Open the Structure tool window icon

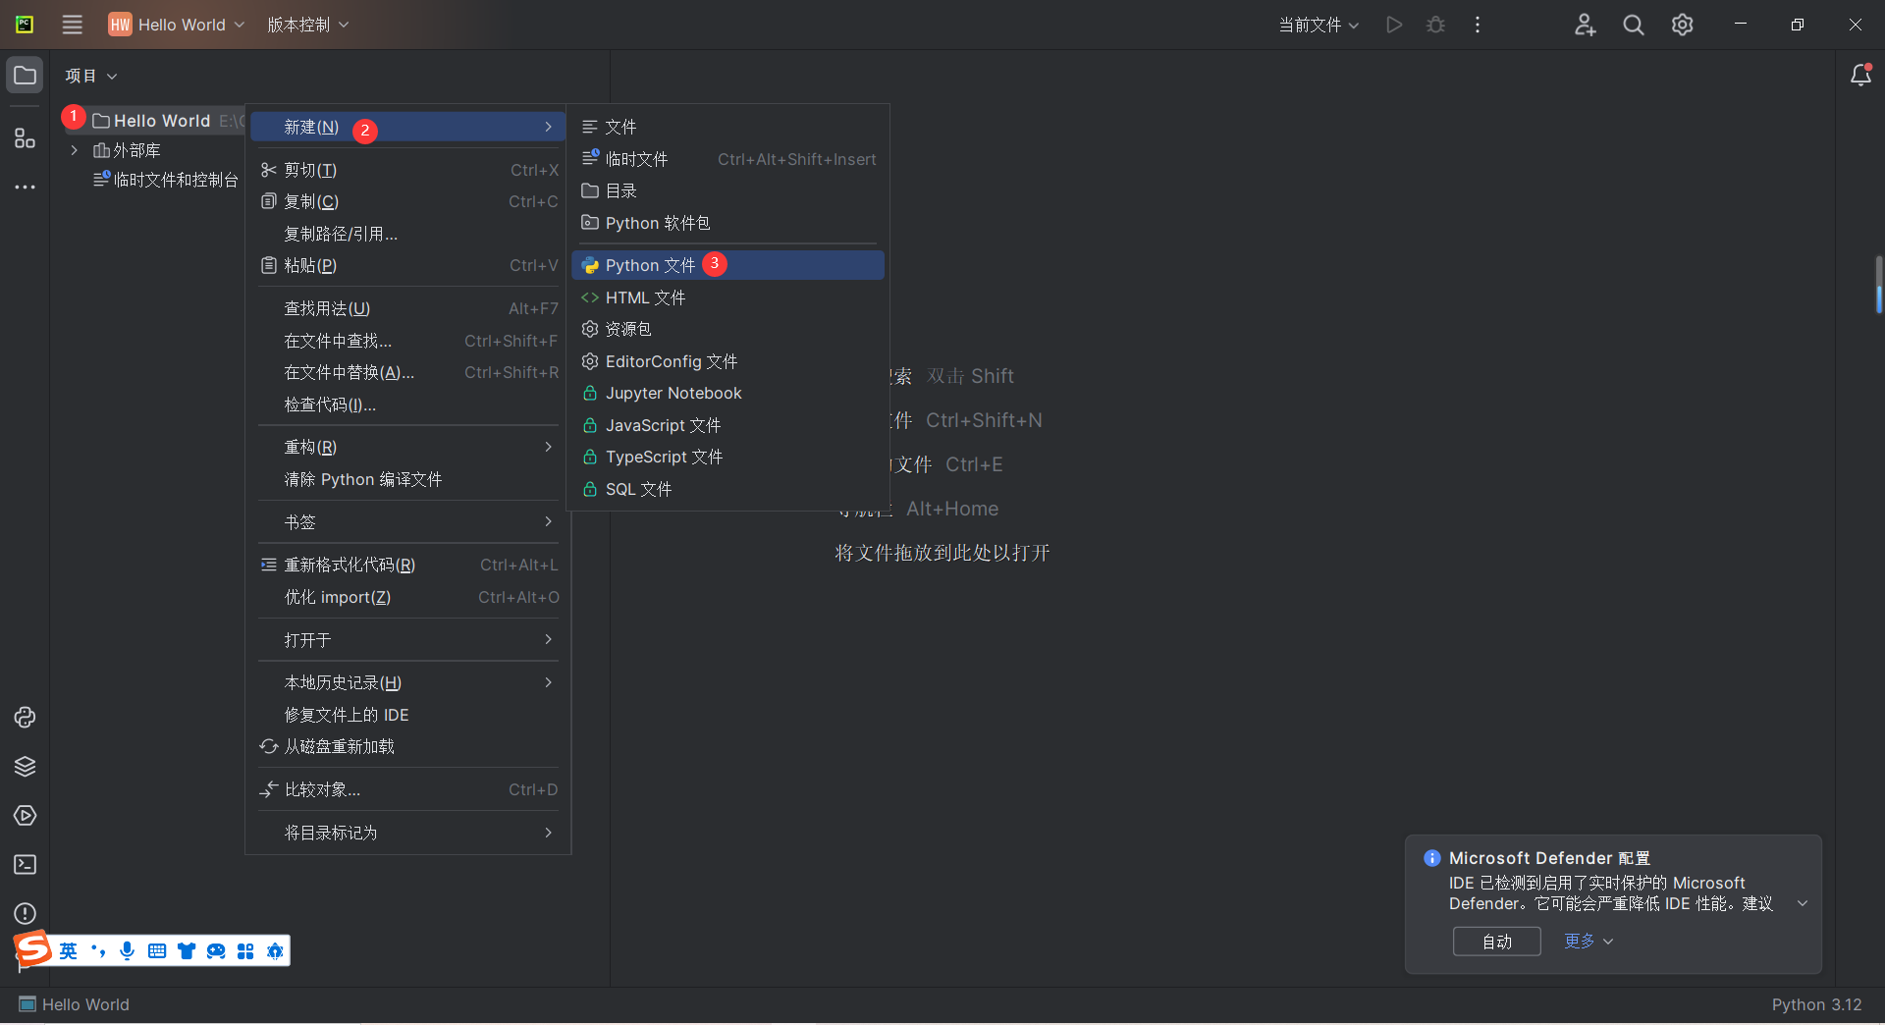[x=25, y=138]
